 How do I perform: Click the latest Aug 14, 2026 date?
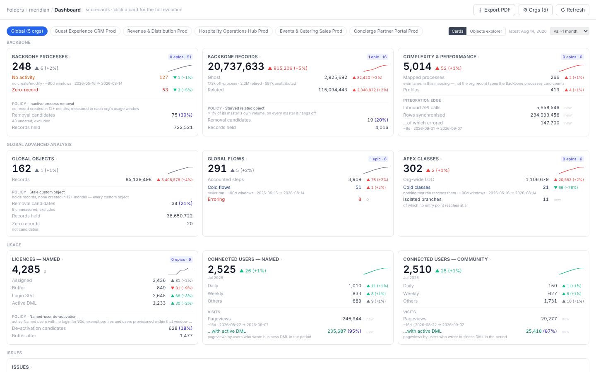tap(528, 31)
